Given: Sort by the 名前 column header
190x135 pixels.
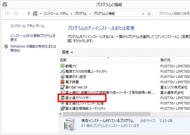Looking at the screenshot, I should pyautogui.click(x=63, y=60).
